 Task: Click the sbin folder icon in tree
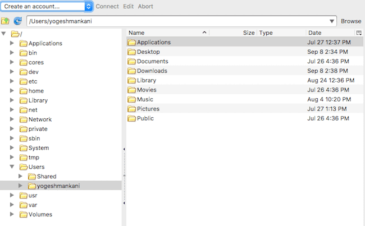23,139
